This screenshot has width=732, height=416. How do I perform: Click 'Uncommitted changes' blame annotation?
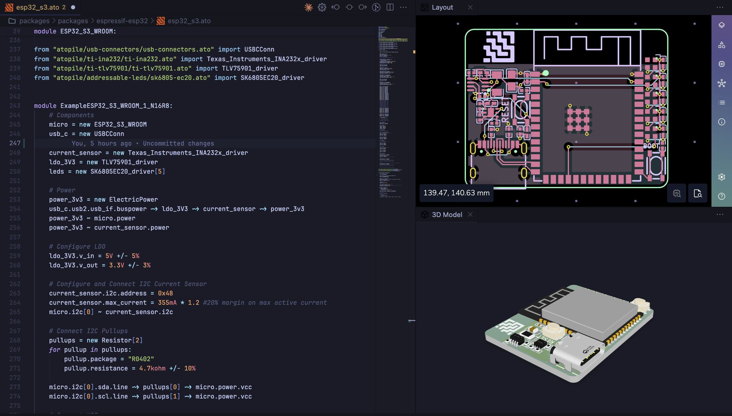pyautogui.click(x=178, y=143)
